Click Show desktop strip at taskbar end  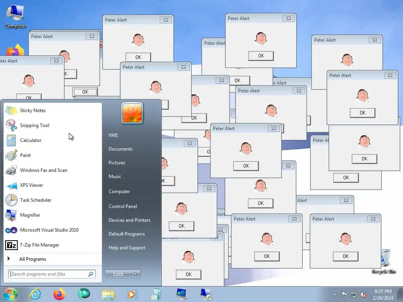[401, 295]
